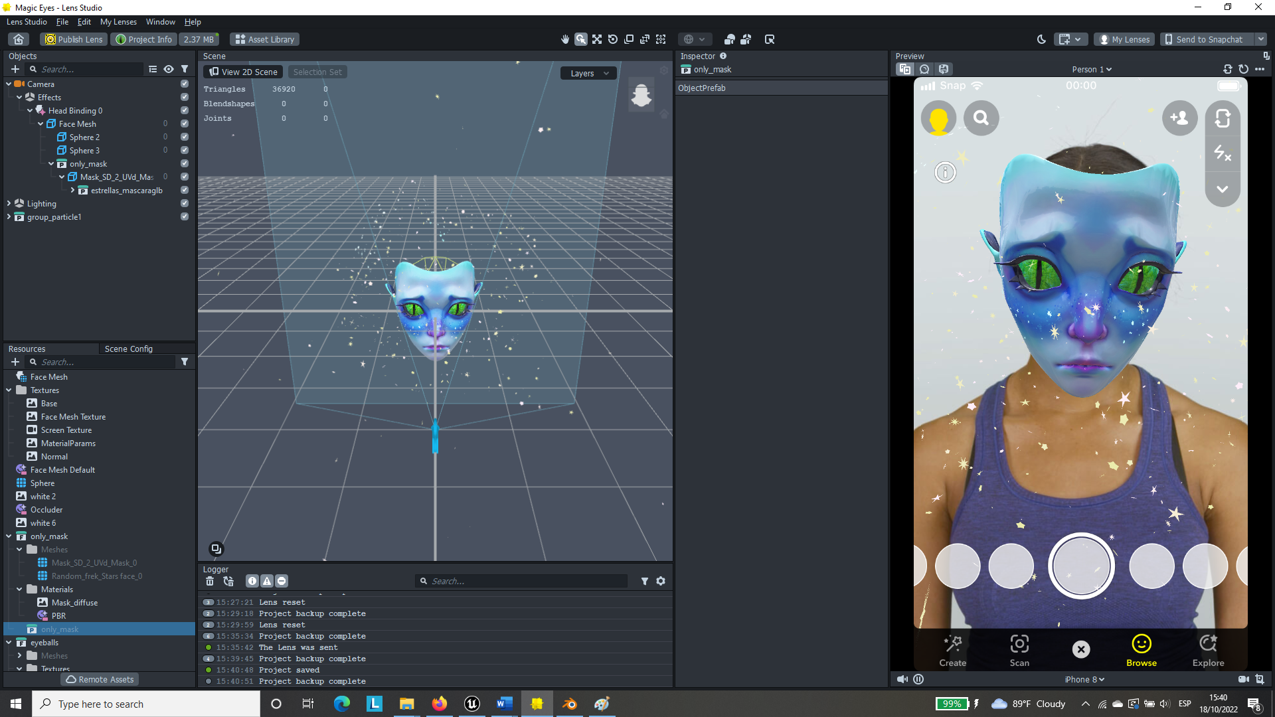Clear the Logger with trash icon
This screenshot has height=717, width=1275.
point(210,581)
